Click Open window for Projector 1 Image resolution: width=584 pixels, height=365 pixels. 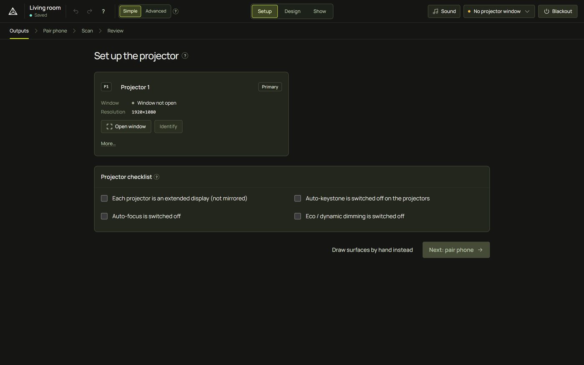(x=126, y=126)
